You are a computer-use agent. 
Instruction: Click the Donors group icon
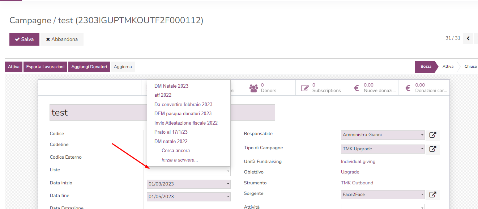254,88
